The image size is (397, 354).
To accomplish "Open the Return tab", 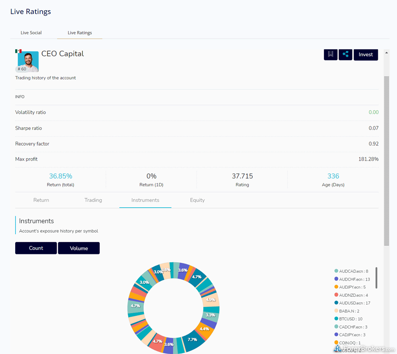I will pyautogui.click(x=41, y=200).
